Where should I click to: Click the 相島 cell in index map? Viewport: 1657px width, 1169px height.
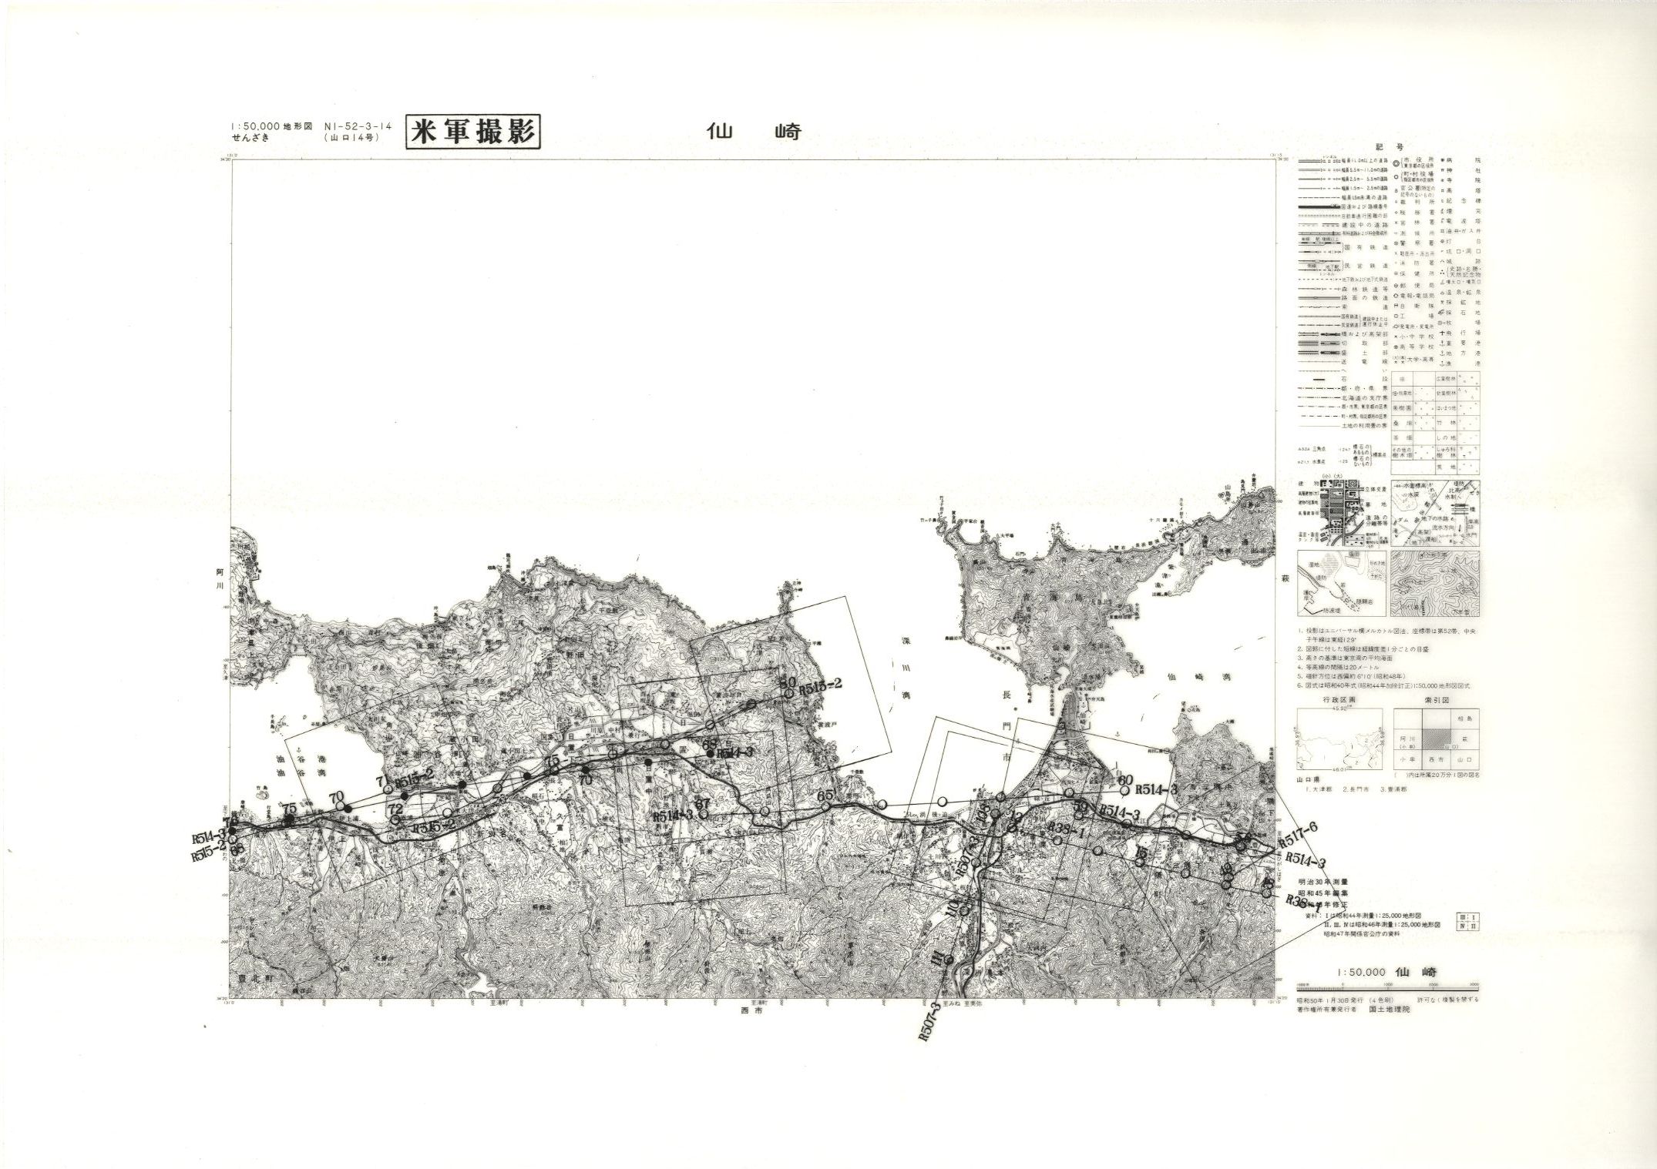[x=1465, y=718]
